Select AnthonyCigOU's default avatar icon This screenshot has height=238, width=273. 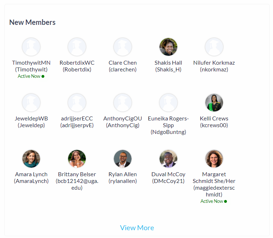point(123,103)
